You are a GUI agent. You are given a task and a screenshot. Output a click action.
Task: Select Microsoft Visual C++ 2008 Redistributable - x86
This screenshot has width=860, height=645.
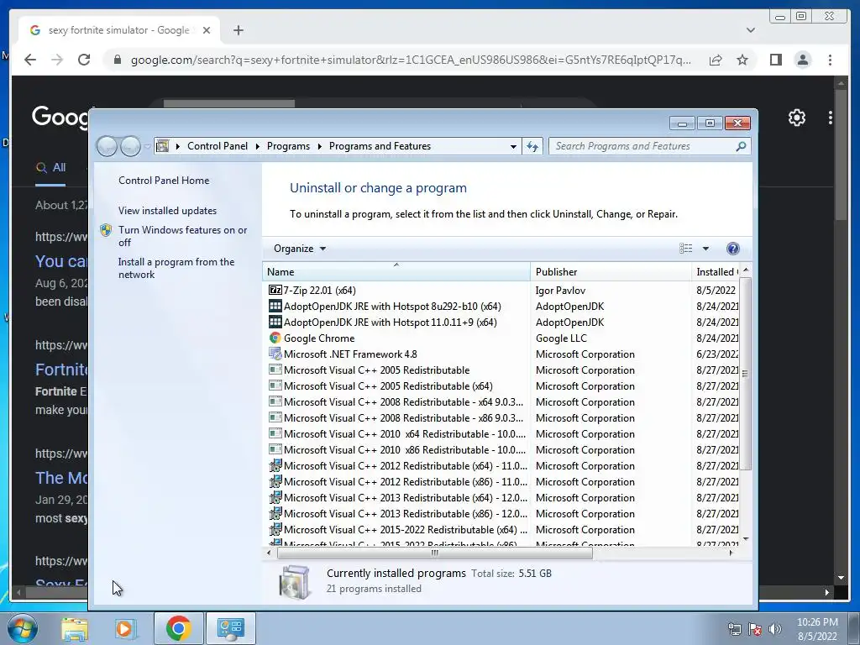pyautogui.click(x=396, y=417)
